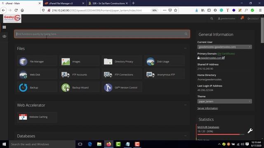Viewport: 264px width, 148px height.
Task: Open account username menu in header
Action: (226, 18)
